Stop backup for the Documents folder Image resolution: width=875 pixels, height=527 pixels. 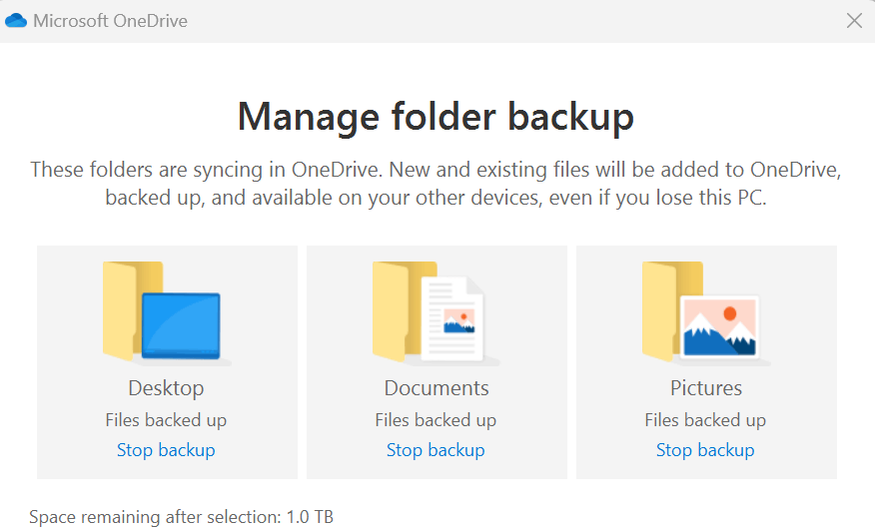tap(436, 449)
